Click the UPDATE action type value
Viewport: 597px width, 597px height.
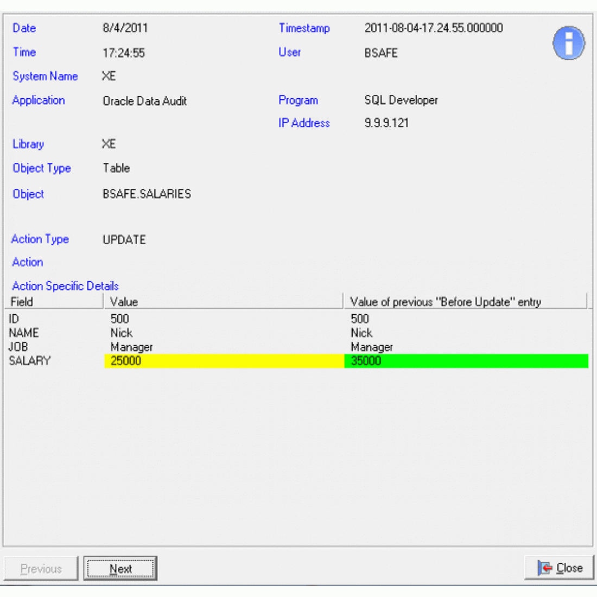click(x=124, y=240)
